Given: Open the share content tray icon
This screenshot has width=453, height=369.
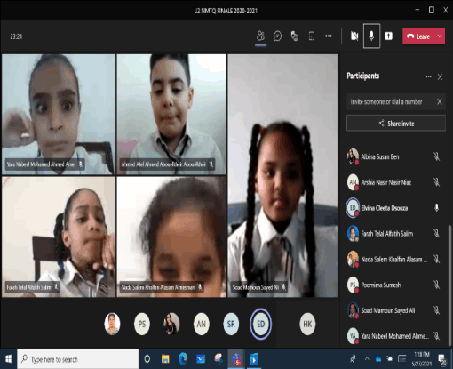Looking at the screenshot, I should [388, 36].
